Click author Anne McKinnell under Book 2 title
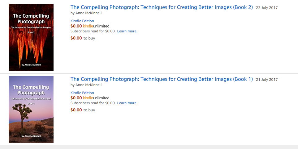 [x=89, y=13]
